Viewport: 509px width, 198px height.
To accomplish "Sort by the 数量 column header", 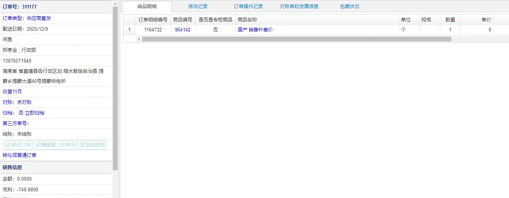I will pos(450,20).
